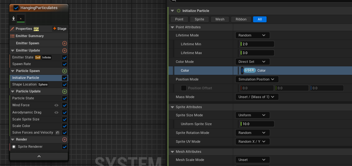Screen dimensions: 352x166
Task: Click the Uniform Sprite Size value field
Action: pos(257,124)
